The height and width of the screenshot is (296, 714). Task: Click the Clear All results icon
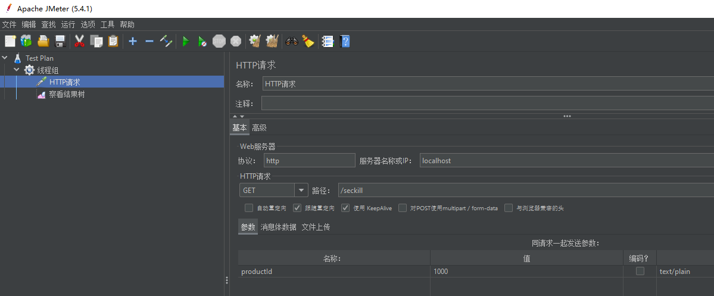pyautogui.click(x=272, y=42)
